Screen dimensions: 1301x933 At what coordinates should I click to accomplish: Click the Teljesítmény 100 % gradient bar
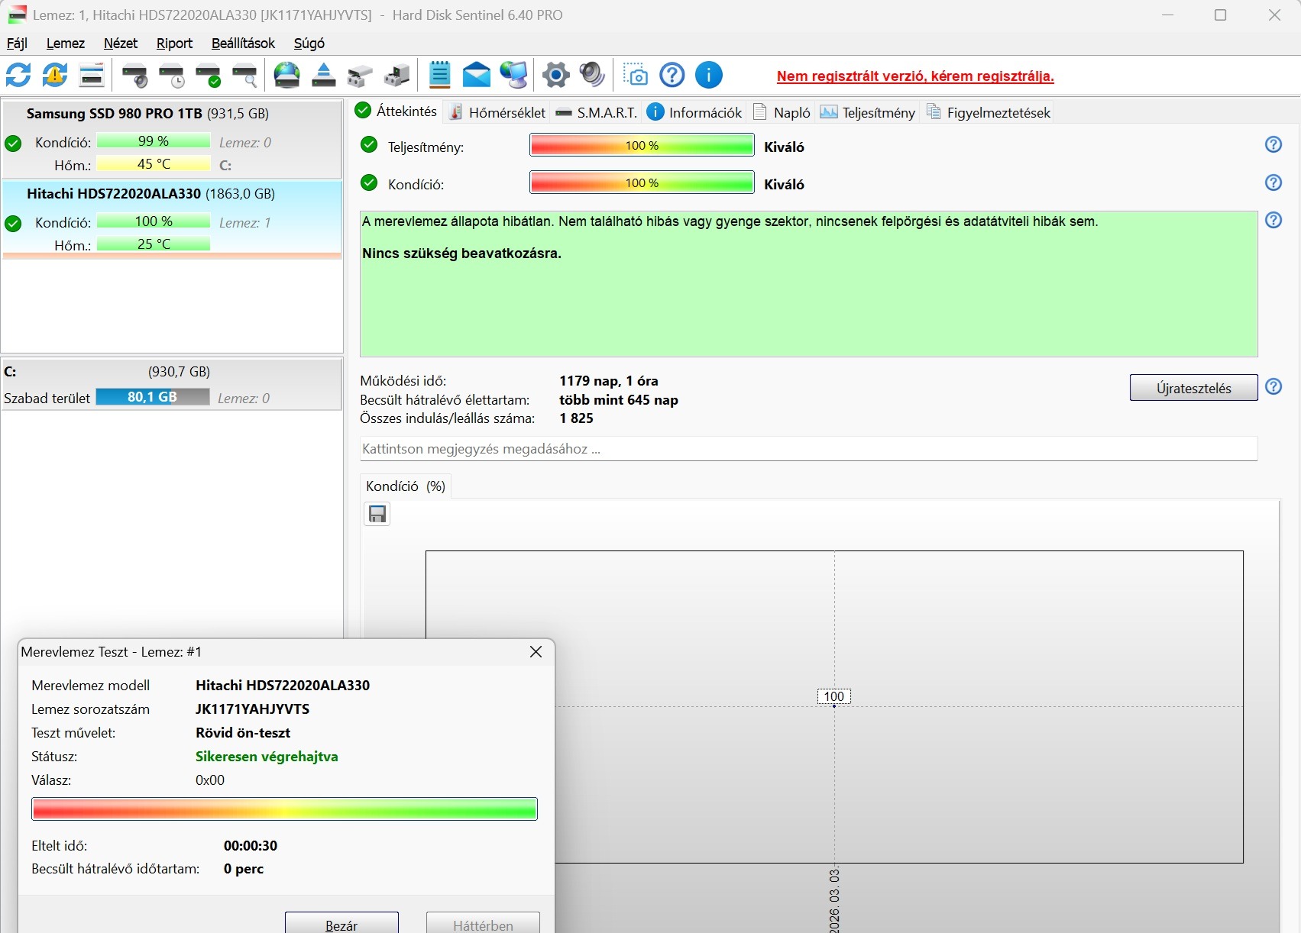[x=642, y=145]
